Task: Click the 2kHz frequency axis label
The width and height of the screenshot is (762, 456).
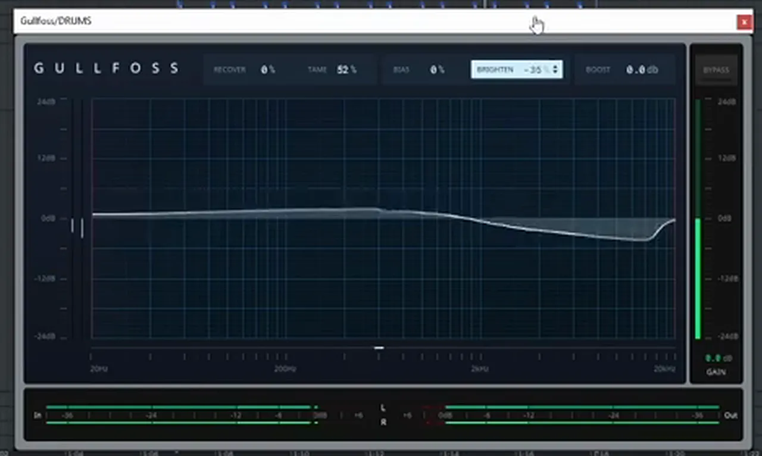Action: [479, 369]
